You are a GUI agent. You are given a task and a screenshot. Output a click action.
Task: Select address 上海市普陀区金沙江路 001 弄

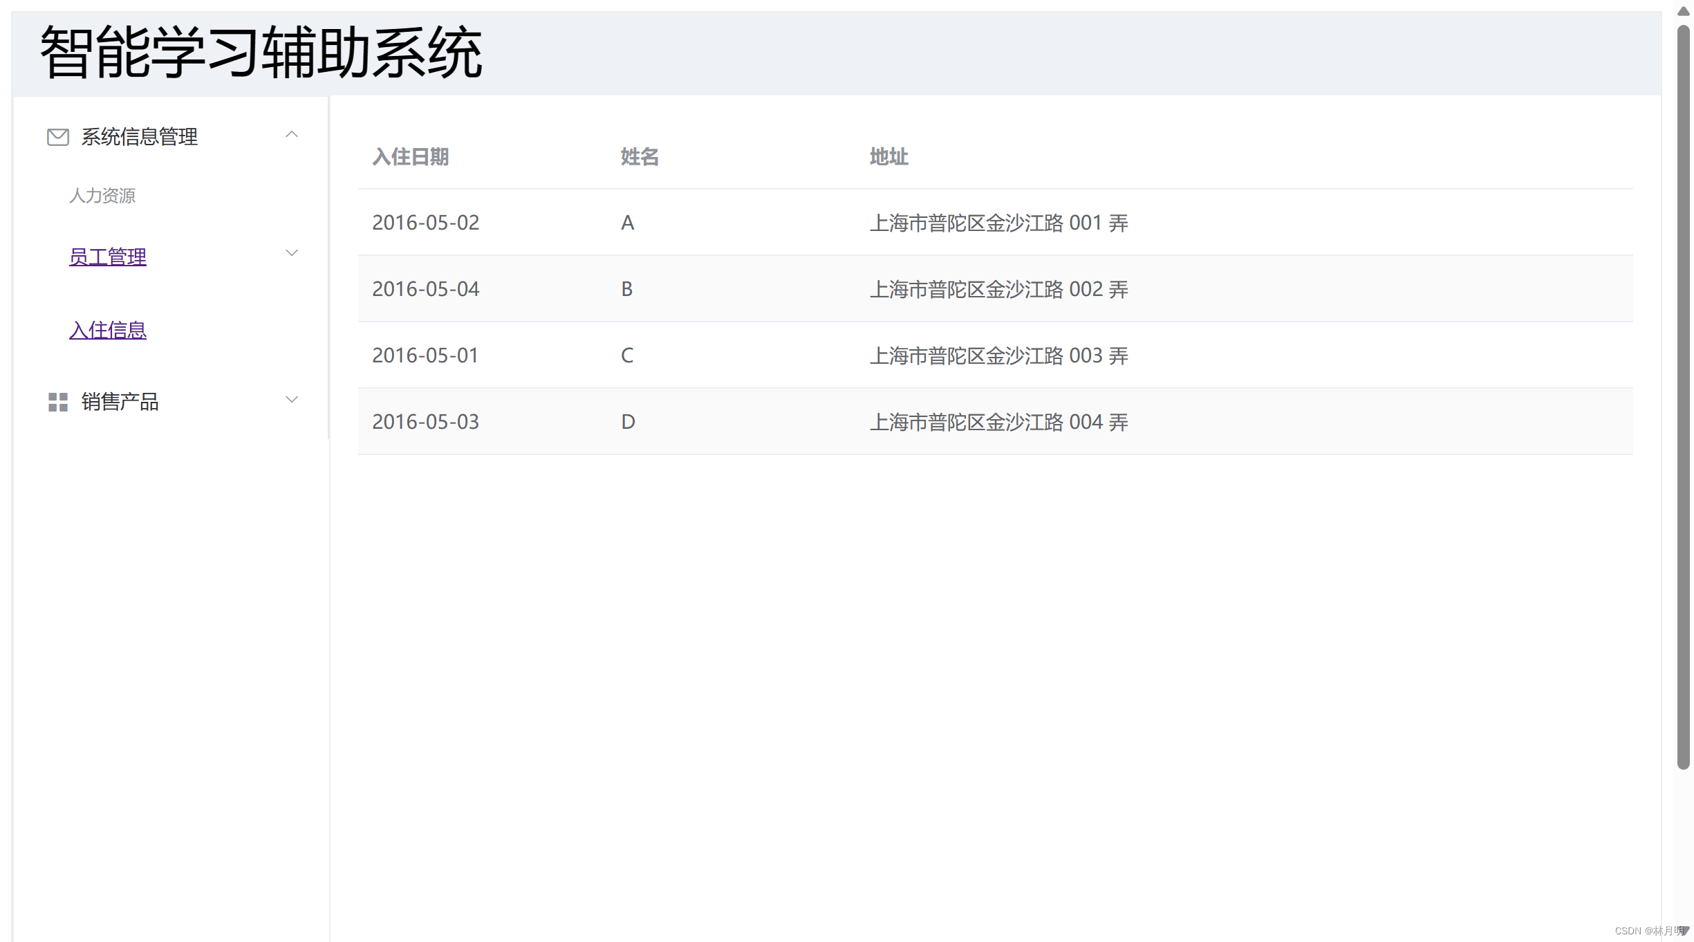(999, 223)
